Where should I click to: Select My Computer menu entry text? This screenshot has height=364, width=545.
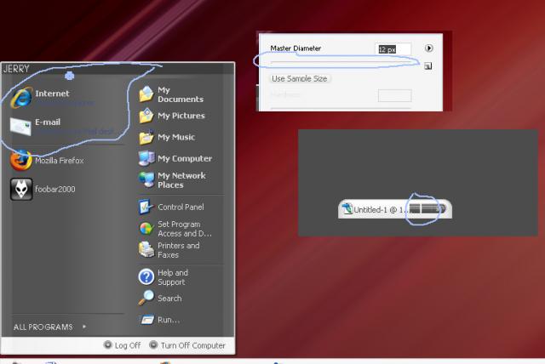click(185, 158)
